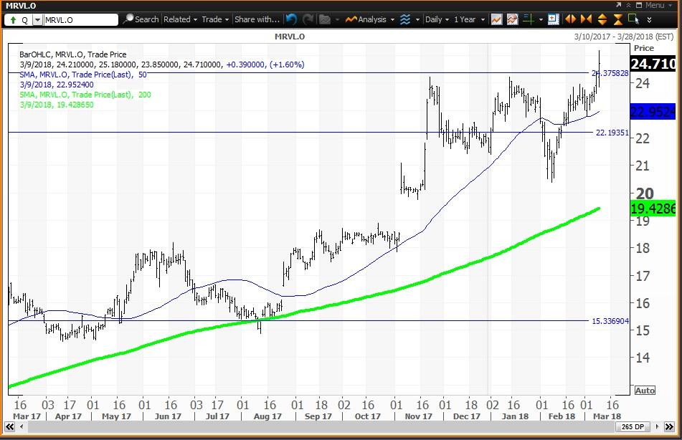Click the expand vertically orange arrows icon

click(x=602, y=19)
